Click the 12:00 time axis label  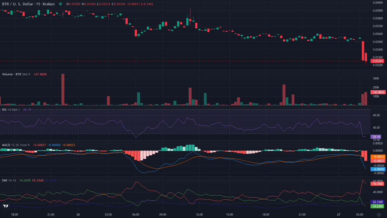[x=199, y=214]
